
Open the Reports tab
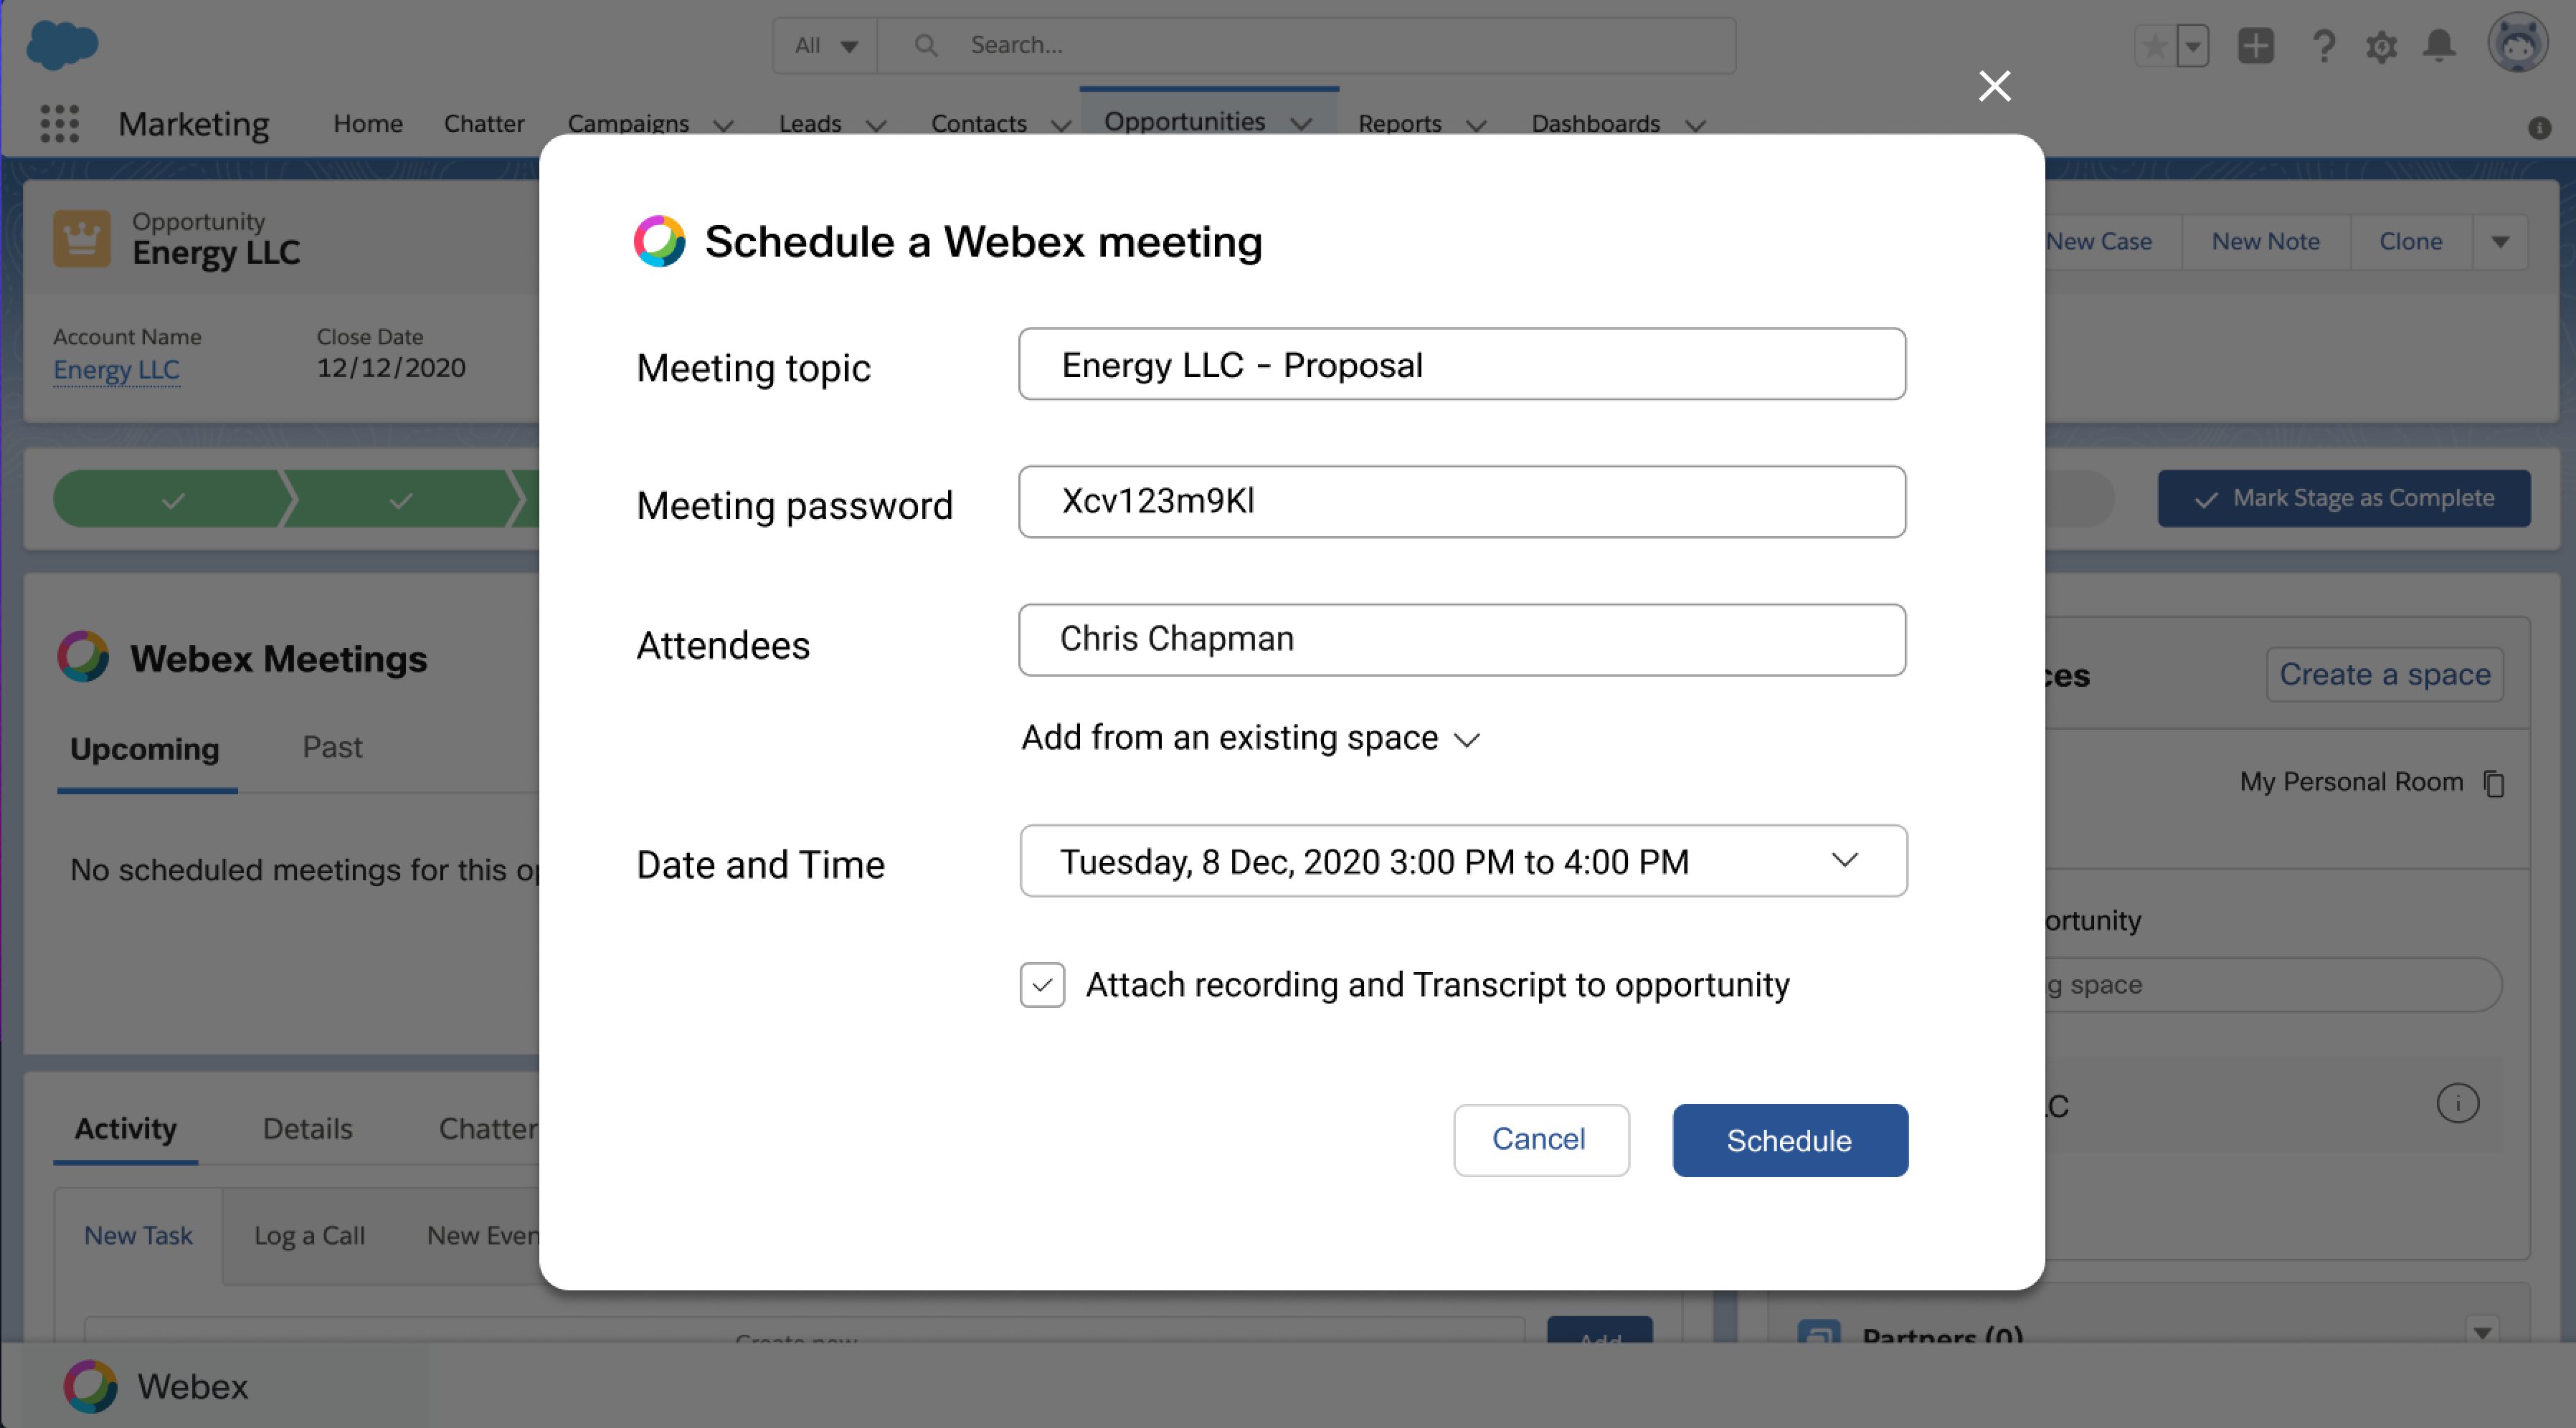point(1400,123)
